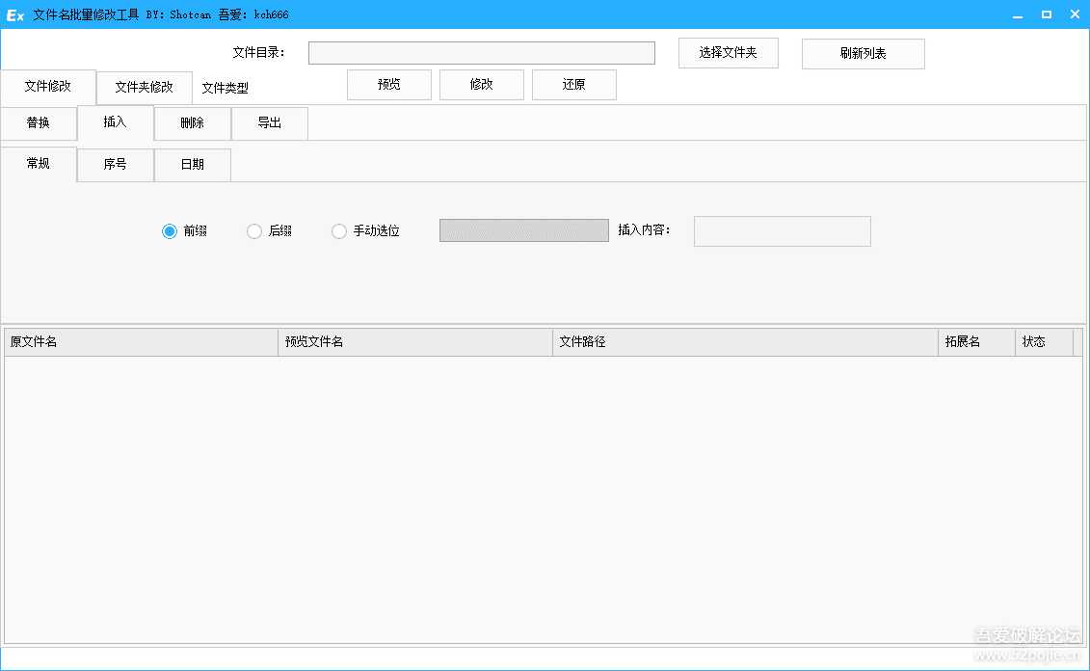
Task: Click the 还原 button to restore names
Action: pos(573,85)
